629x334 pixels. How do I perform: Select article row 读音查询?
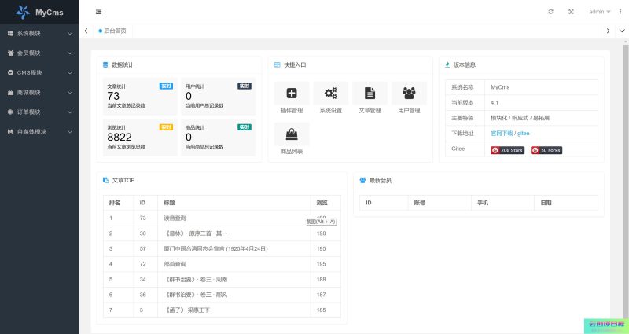[x=222, y=218]
